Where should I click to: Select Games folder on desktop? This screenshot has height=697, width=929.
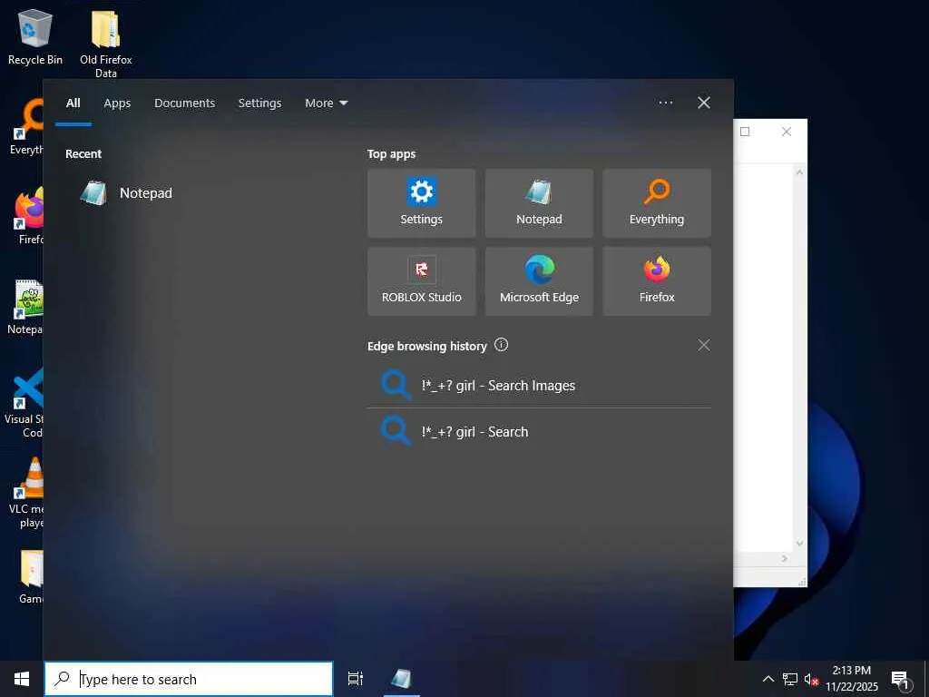coord(30,576)
